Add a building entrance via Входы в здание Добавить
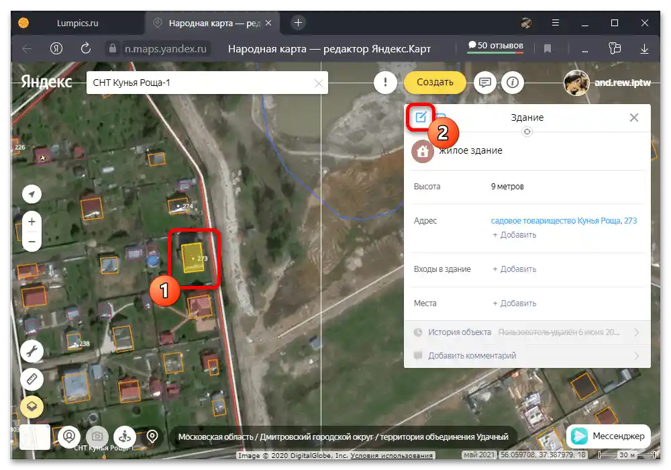Screen dimensions: 671x470 pyautogui.click(x=514, y=269)
